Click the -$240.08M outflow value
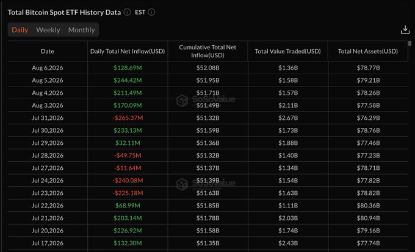The width and height of the screenshot is (415, 252). tap(128, 181)
